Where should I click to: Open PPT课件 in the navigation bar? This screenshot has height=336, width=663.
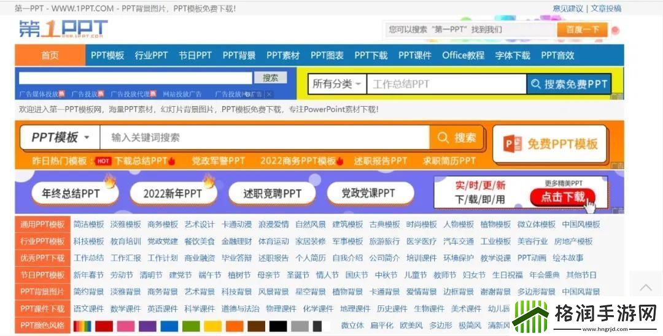(415, 55)
